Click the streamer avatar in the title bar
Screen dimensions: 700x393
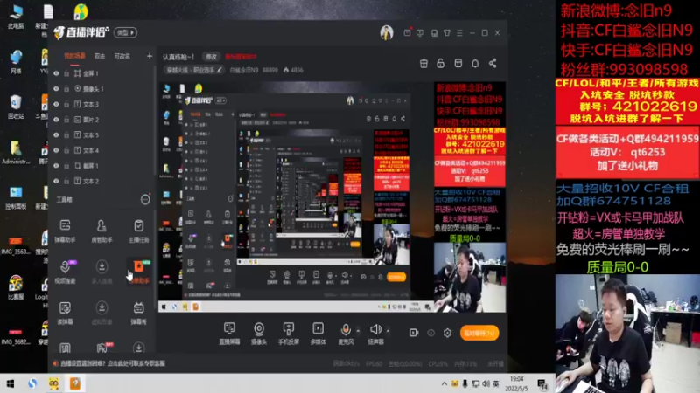pyautogui.click(x=387, y=32)
